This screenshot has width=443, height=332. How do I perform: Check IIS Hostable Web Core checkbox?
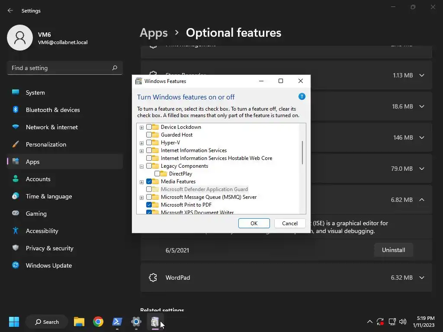(149, 158)
